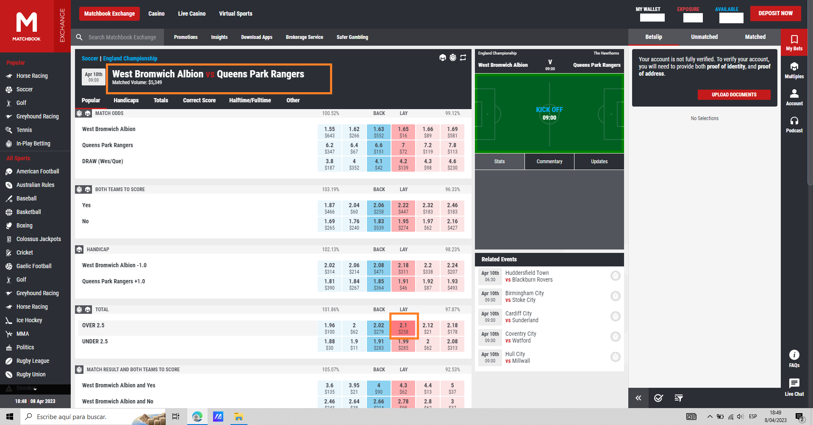The width and height of the screenshot is (813, 425).
Task: Expand the Snooker sports list arrow
Action: tap(35, 389)
